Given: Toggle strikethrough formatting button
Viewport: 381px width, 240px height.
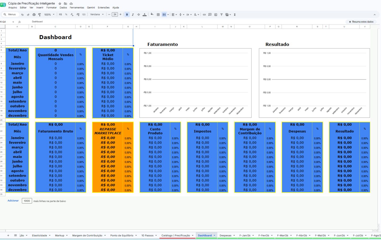Looking at the screenshot, I should click(x=139, y=15).
